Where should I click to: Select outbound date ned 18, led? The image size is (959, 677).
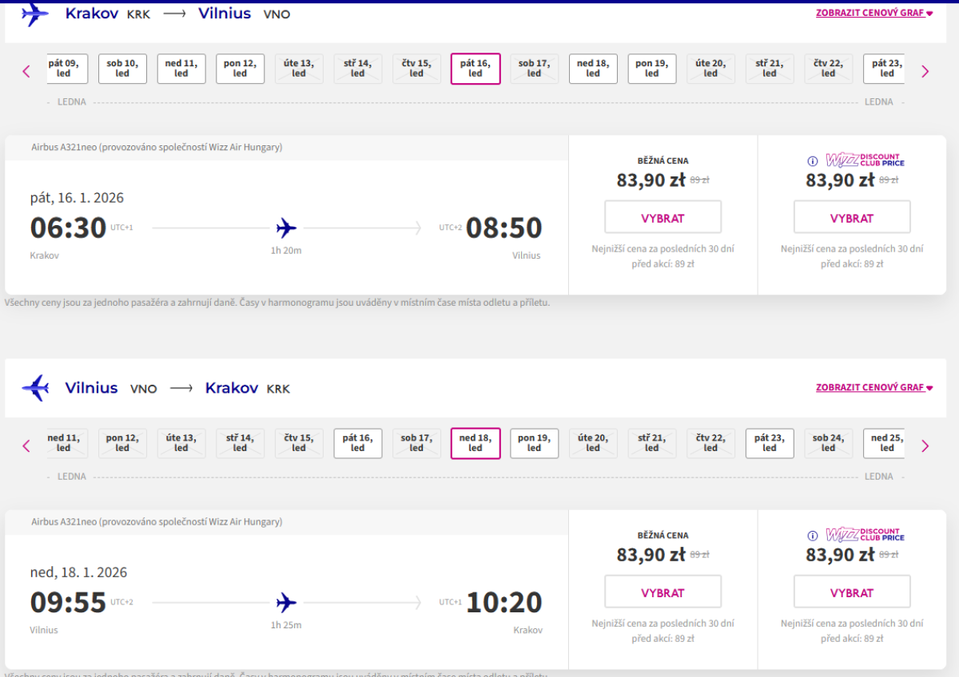tap(592, 69)
